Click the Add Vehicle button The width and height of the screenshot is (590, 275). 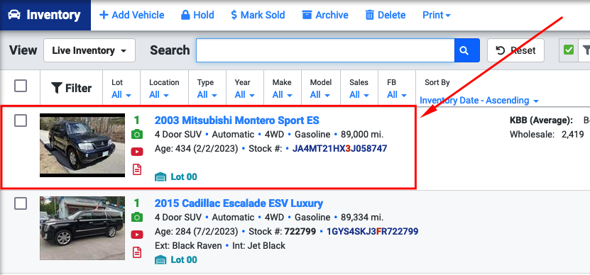[131, 15]
